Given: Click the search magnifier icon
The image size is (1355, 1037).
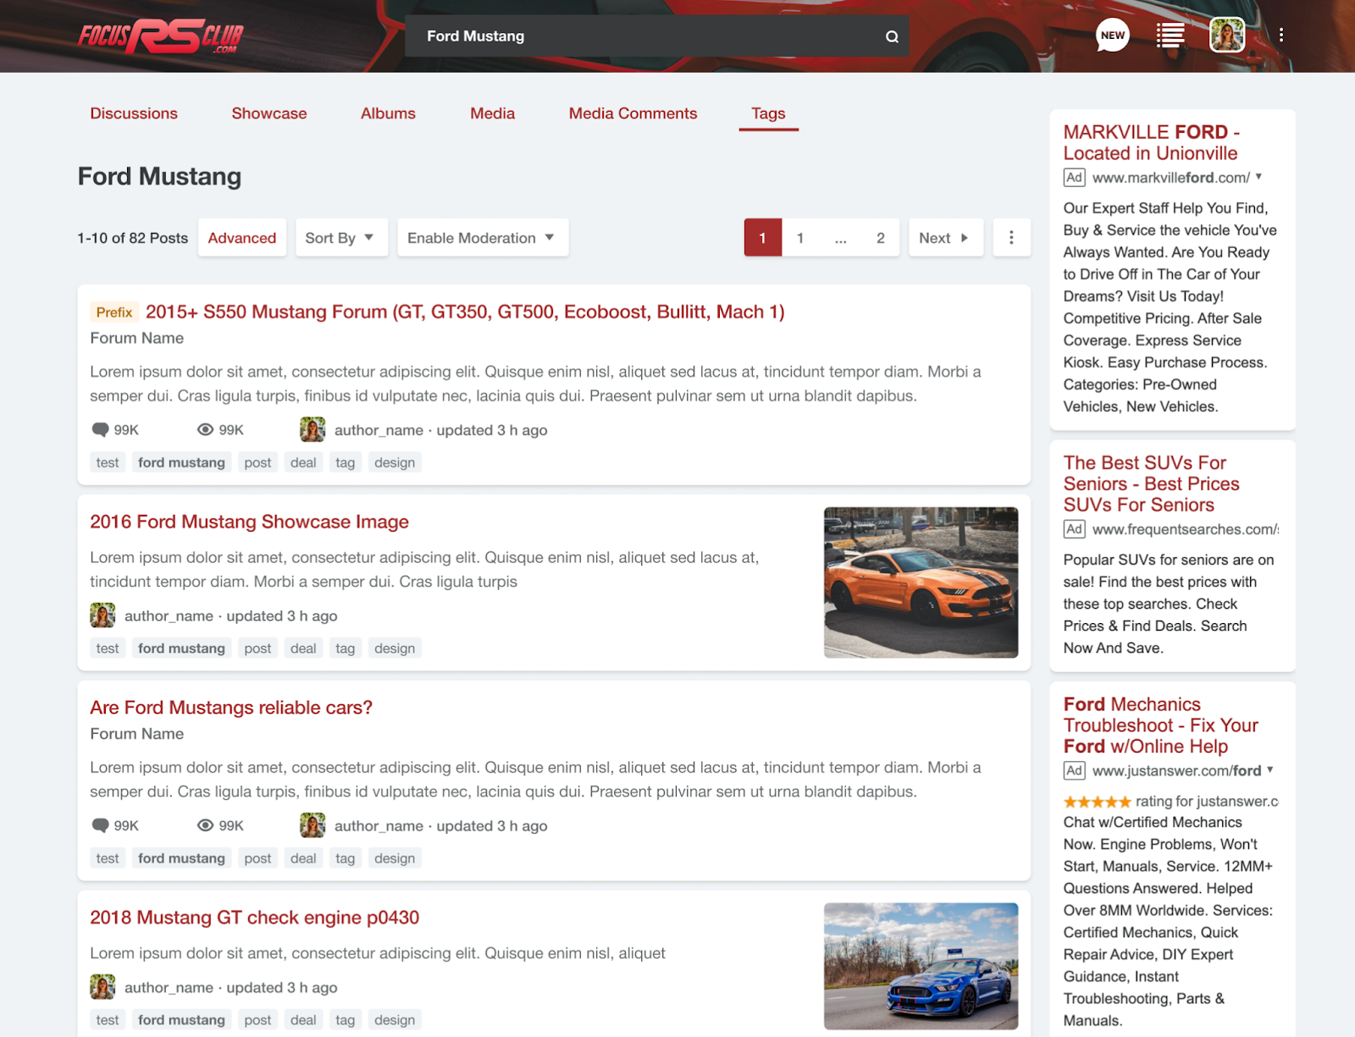Looking at the screenshot, I should tap(892, 36).
